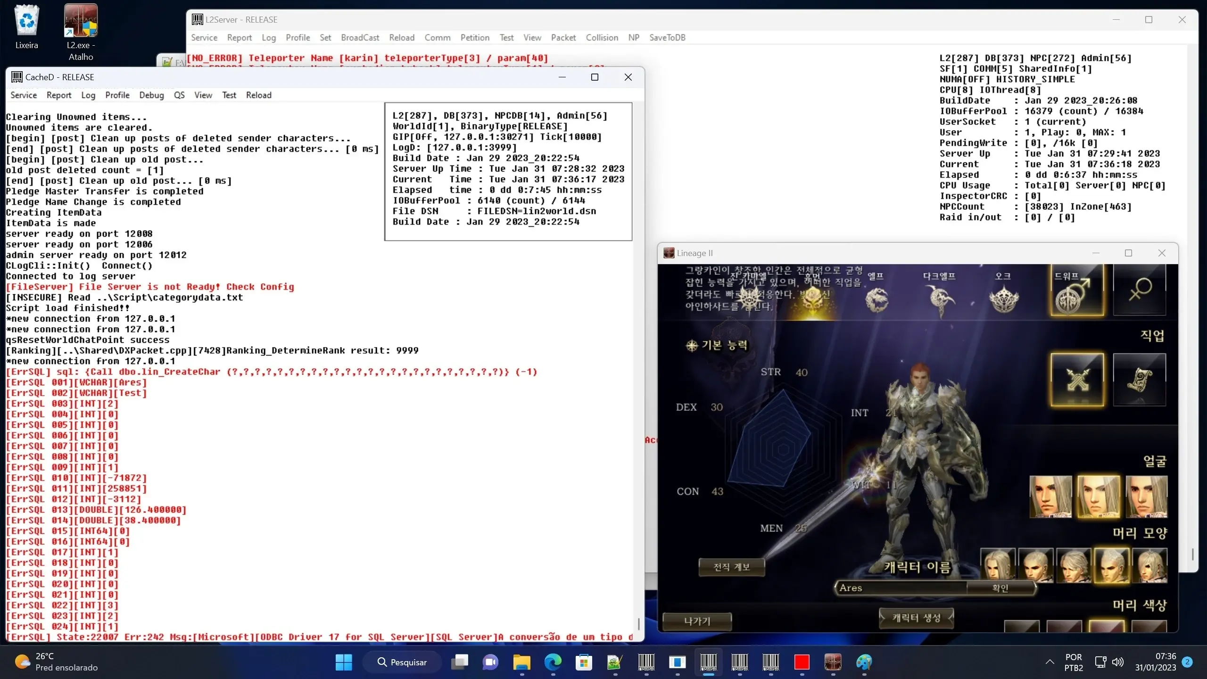
Task: Click the BroadCast menu item in L2Server
Action: pyautogui.click(x=359, y=37)
